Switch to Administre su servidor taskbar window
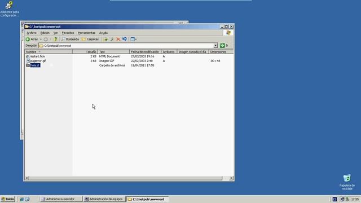361x203 pixels. point(61,199)
